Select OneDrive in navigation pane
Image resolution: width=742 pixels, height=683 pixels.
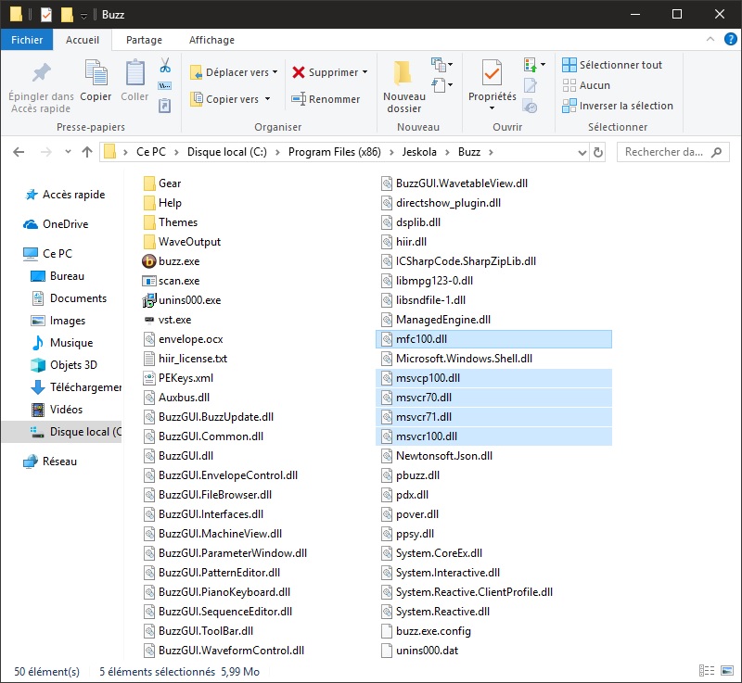(57, 224)
